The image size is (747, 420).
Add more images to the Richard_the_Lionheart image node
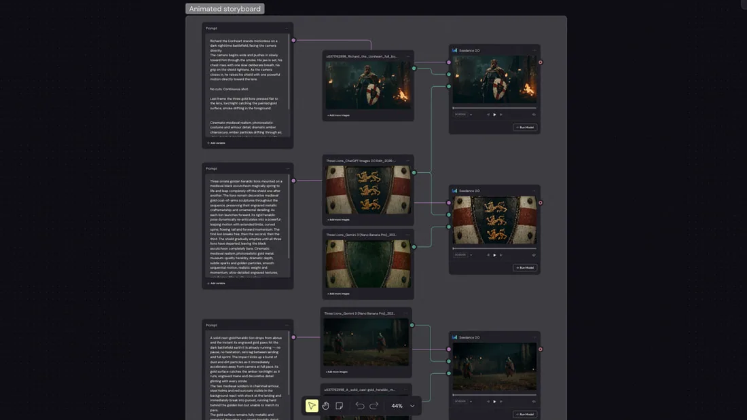(x=338, y=115)
